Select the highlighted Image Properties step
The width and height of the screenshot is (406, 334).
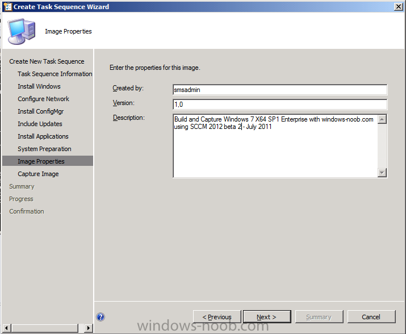pos(48,161)
